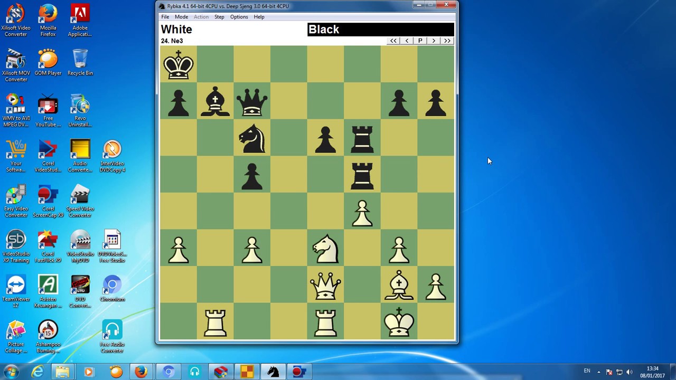Select the white king on g1
676x380 pixels.
tap(399, 322)
